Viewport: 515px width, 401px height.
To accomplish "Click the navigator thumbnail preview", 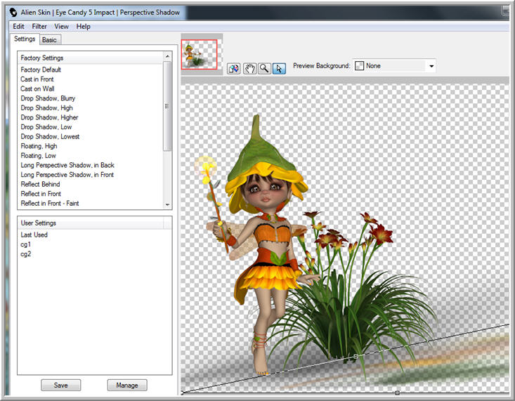I will [x=200, y=54].
